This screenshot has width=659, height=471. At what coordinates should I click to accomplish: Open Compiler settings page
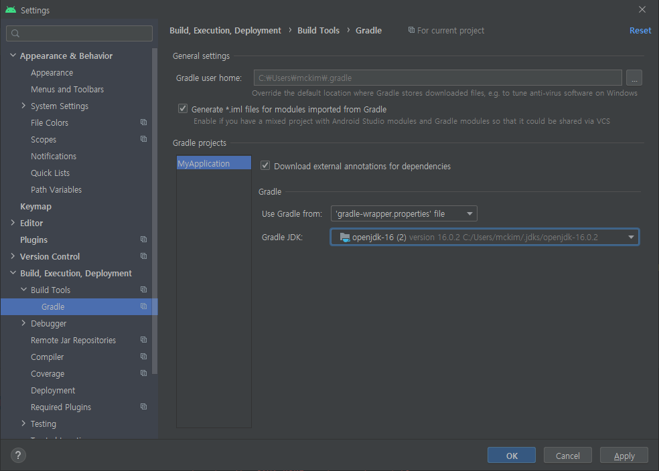point(47,357)
